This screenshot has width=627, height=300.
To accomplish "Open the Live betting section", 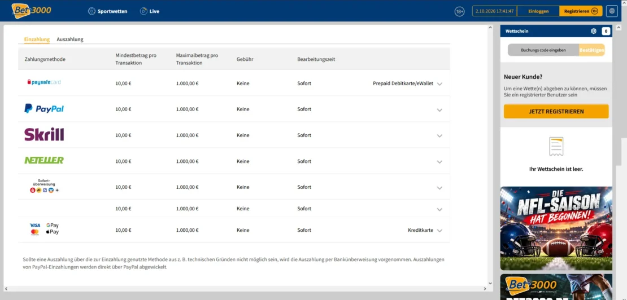I will point(150,11).
